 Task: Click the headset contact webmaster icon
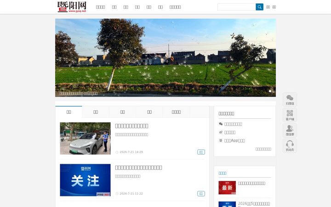pos(290,145)
